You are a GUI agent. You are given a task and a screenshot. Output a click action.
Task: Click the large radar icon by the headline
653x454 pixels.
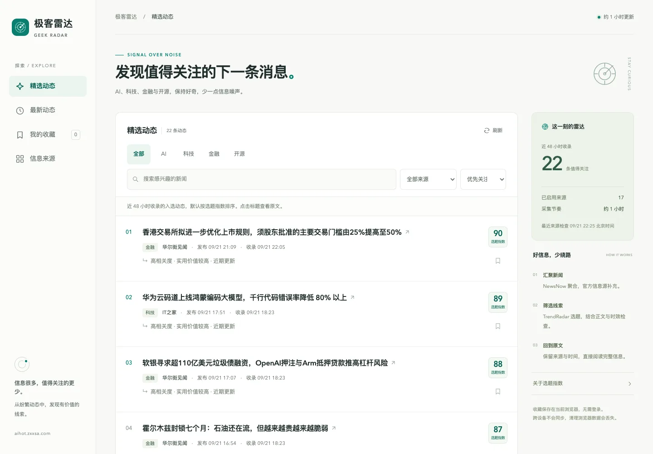pyautogui.click(x=604, y=74)
